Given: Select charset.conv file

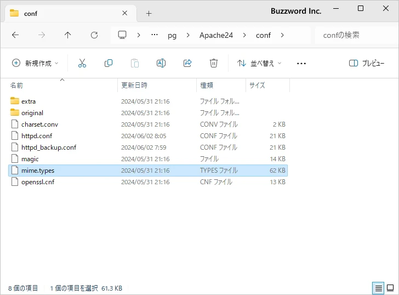Looking at the screenshot, I should coord(148,124).
